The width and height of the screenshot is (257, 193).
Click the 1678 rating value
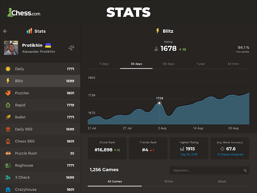point(169,49)
